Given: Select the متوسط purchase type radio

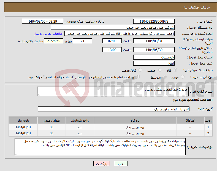Looking at the screenshot, I should [x=165, y=77].
